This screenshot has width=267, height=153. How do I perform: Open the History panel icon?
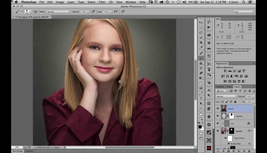[x=209, y=22]
